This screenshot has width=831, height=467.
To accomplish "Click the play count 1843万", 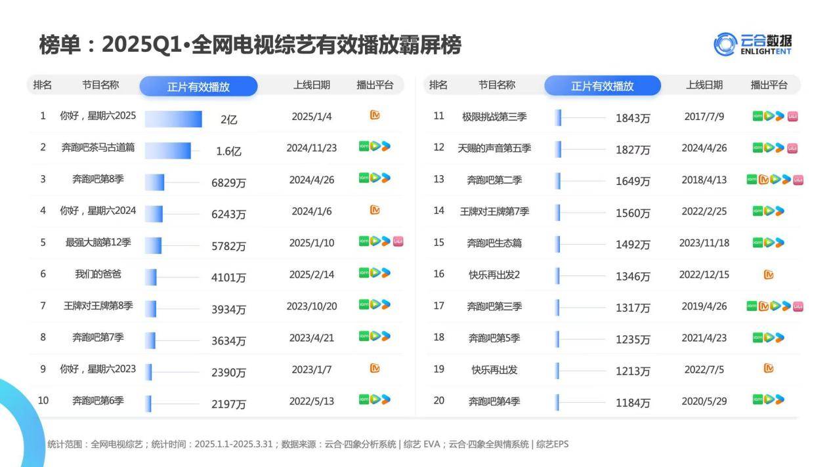I will point(633,119).
